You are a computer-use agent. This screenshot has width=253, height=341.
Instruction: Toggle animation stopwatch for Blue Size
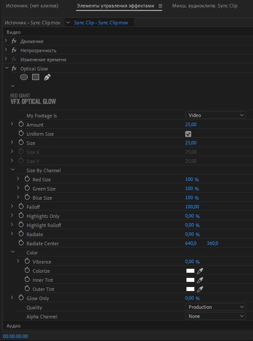pyautogui.click(x=27, y=197)
